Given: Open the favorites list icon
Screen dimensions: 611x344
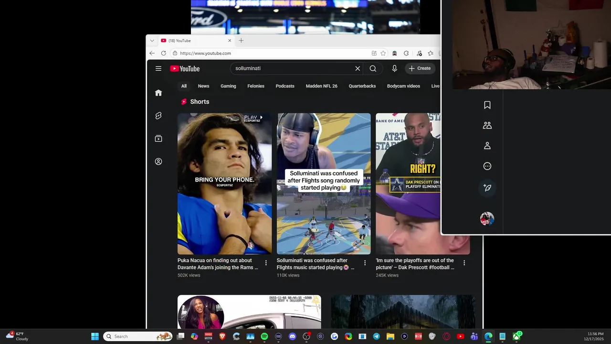Looking at the screenshot, I should pos(431,53).
